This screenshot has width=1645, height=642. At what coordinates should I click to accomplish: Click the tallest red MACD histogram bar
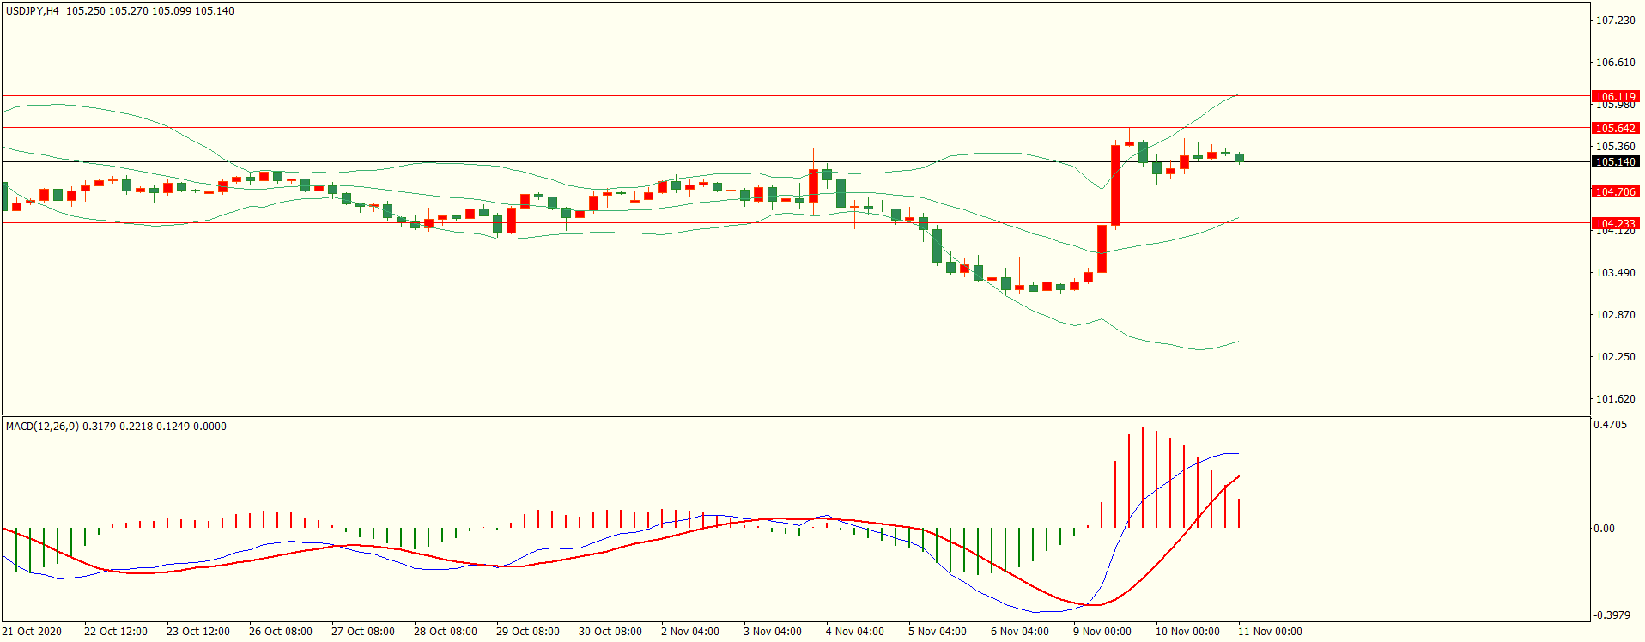(1143, 477)
